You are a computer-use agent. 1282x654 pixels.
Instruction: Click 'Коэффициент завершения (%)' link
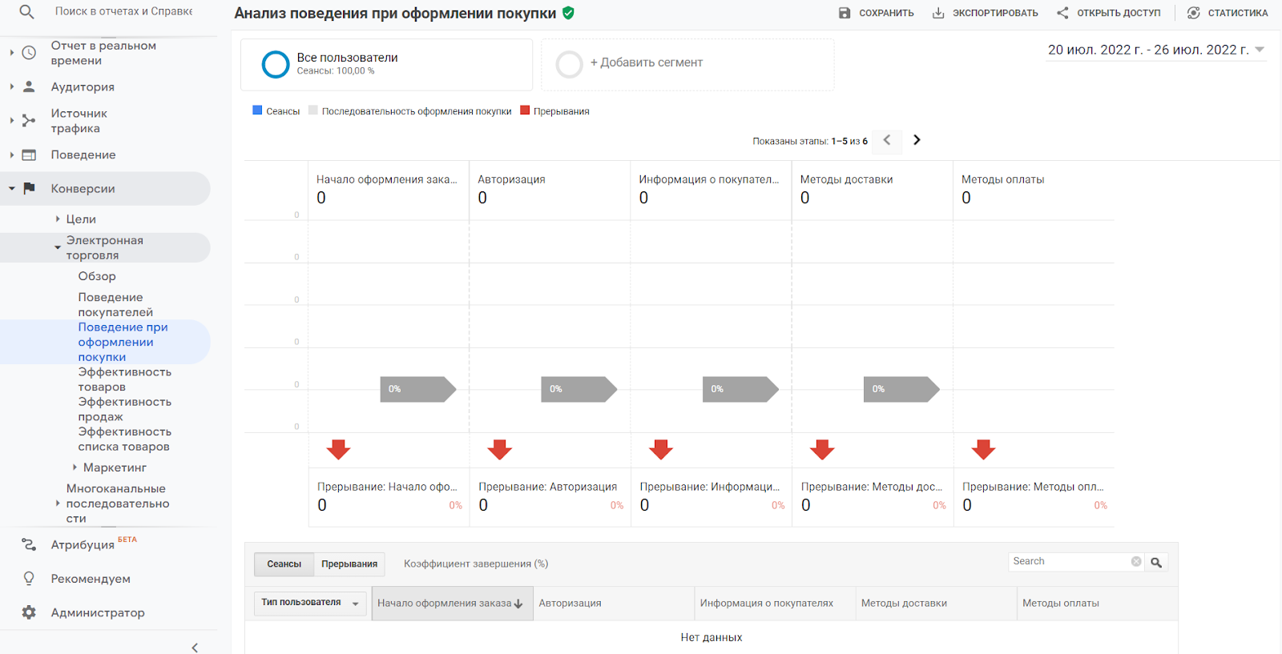476,564
